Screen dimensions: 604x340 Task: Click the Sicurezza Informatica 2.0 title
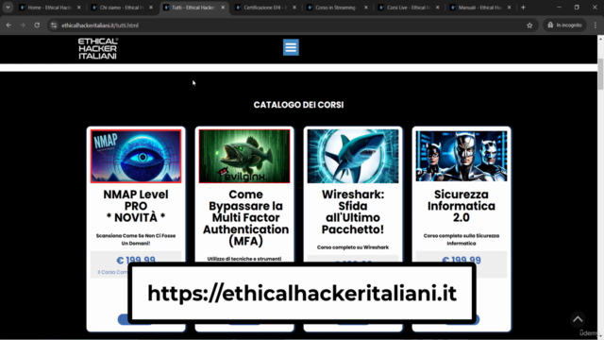(x=461, y=206)
